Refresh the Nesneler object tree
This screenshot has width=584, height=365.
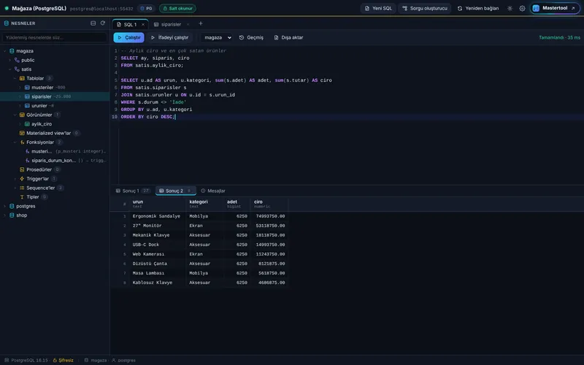pyautogui.click(x=103, y=23)
